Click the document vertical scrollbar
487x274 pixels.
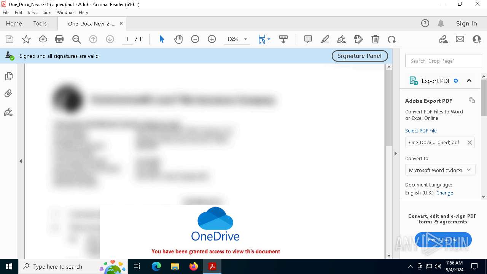(389, 108)
